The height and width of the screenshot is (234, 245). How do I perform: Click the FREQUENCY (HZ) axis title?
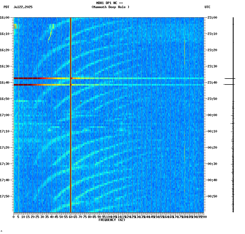click(x=112, y=220)
